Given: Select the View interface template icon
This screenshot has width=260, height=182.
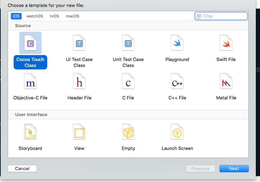Looking at the screenshot, I should (x=79, y=131).
